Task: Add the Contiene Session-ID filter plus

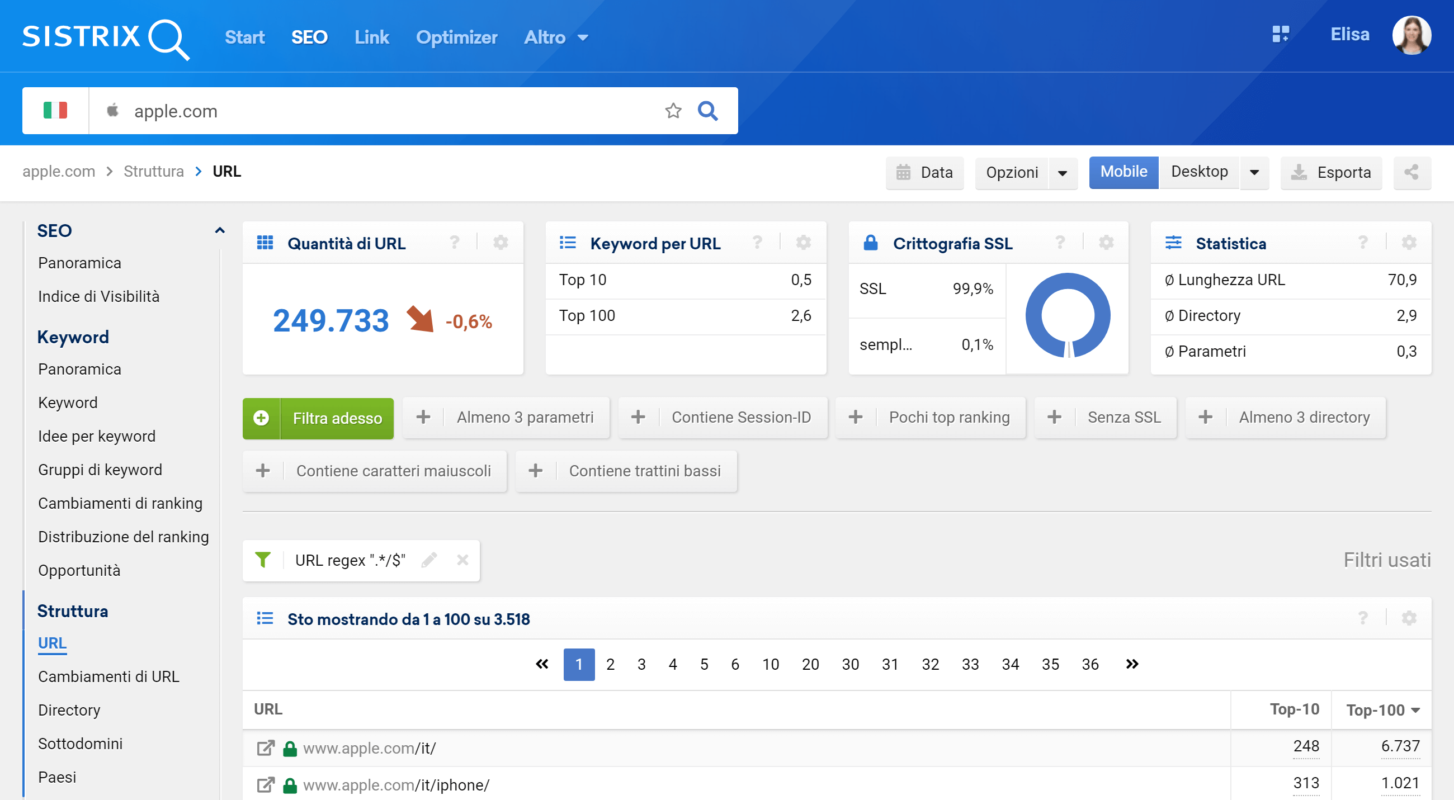Action: point(639,418)
